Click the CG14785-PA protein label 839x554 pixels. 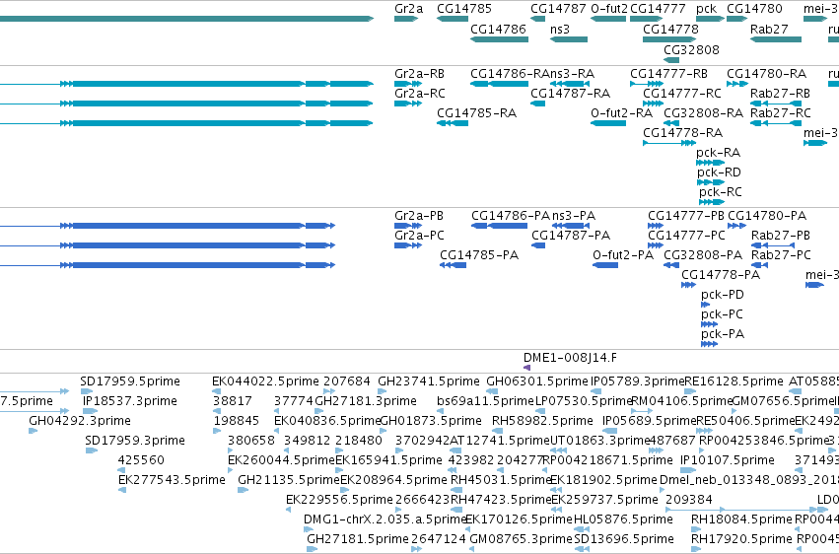click(479, 255)
